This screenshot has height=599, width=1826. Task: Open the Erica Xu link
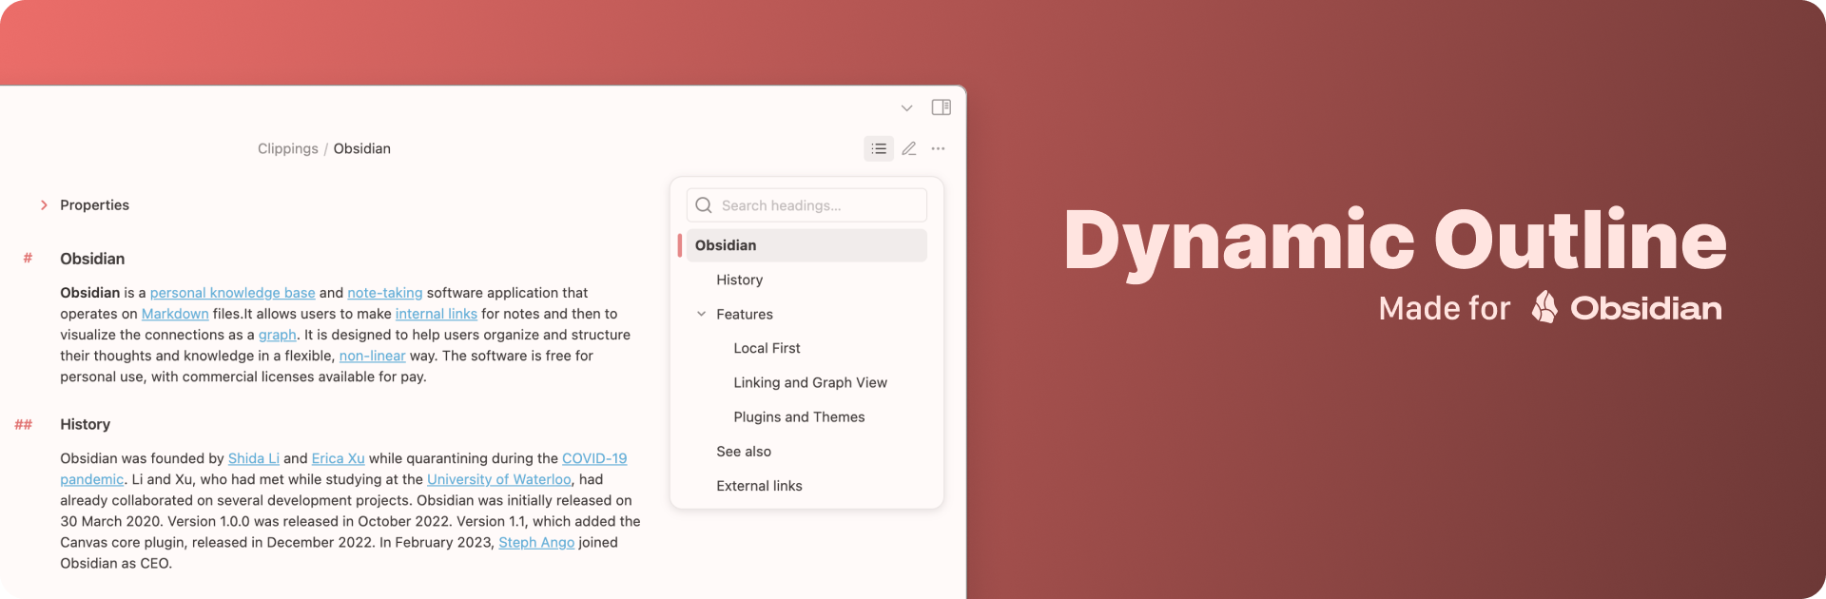[x=339, y=458]
